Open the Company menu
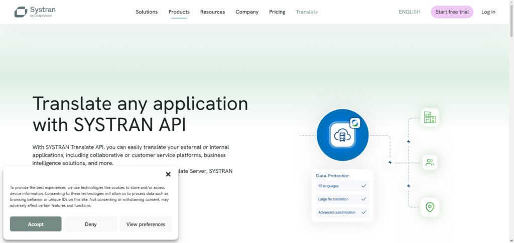The height and width of the screenshot is (243, 514). [x=247, y=12]
